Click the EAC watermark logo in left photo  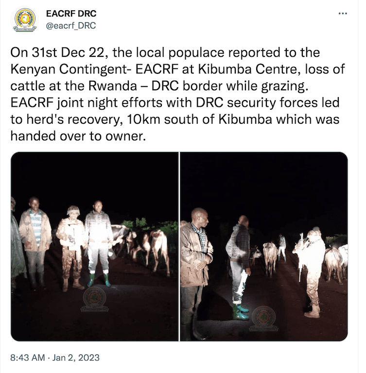click(94, 300)
